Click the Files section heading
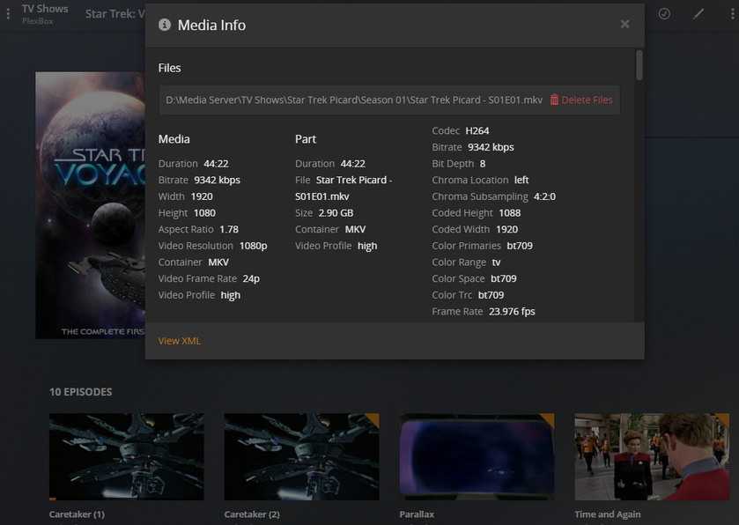739x525 pixels. [170, 68]
